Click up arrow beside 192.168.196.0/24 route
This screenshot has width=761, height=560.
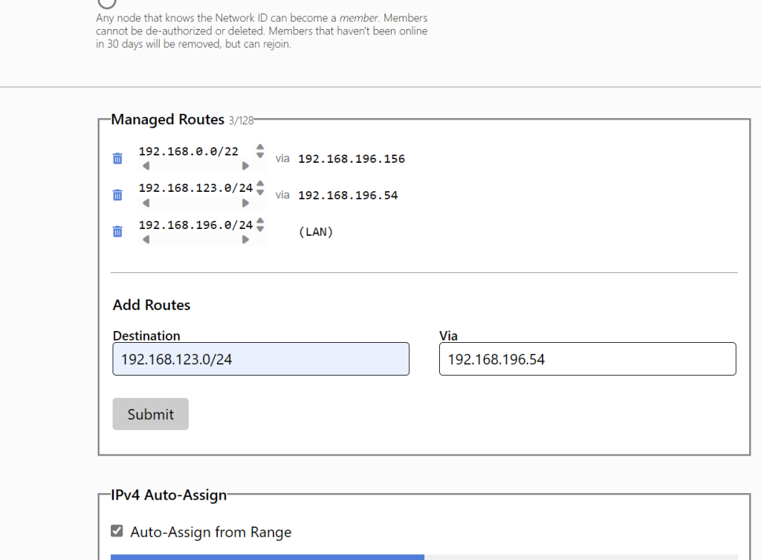(x=260, y=220)
